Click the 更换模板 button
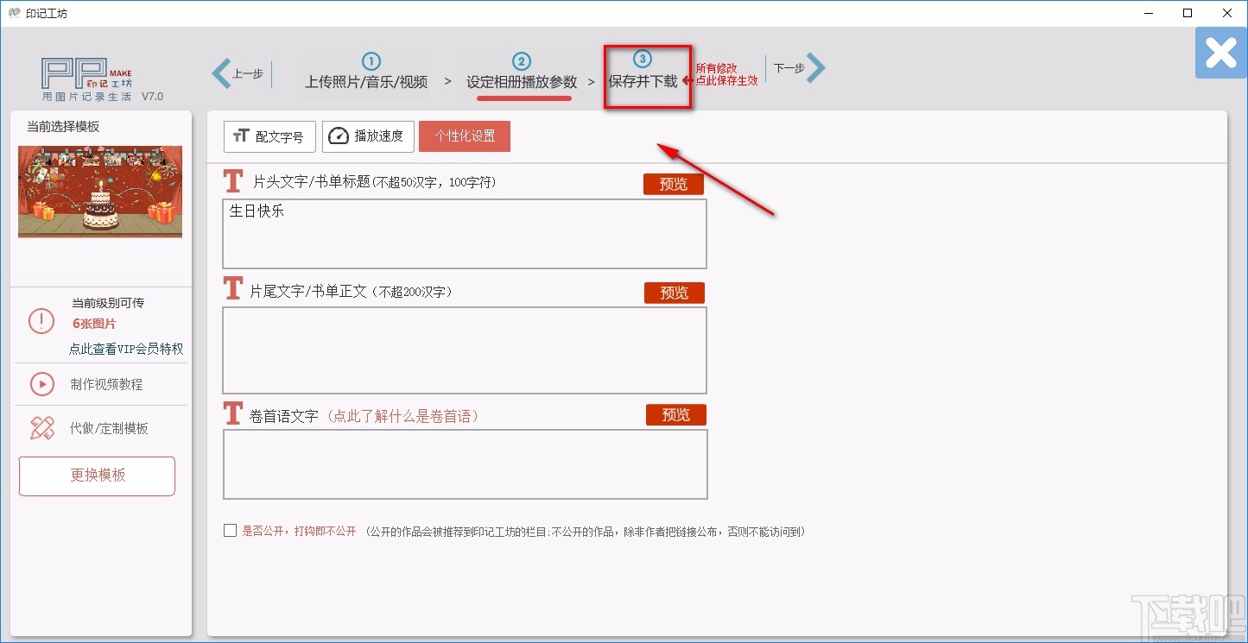This screenshot has height=643, width=1248. (x=97, y=476)
